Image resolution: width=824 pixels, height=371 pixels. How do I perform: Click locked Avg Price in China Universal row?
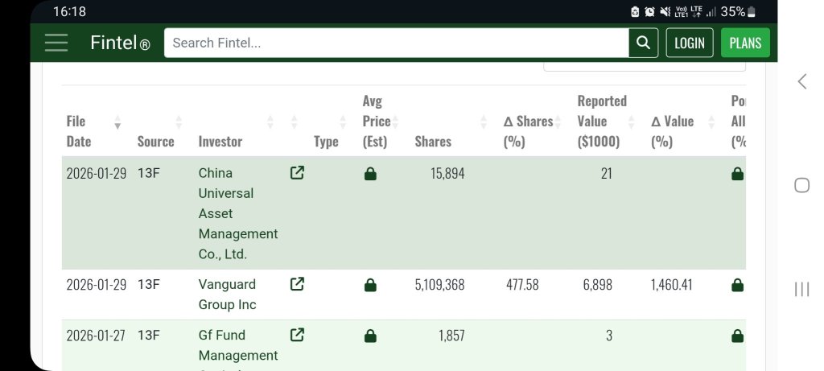pyautogui.click(x=370, y=173)
